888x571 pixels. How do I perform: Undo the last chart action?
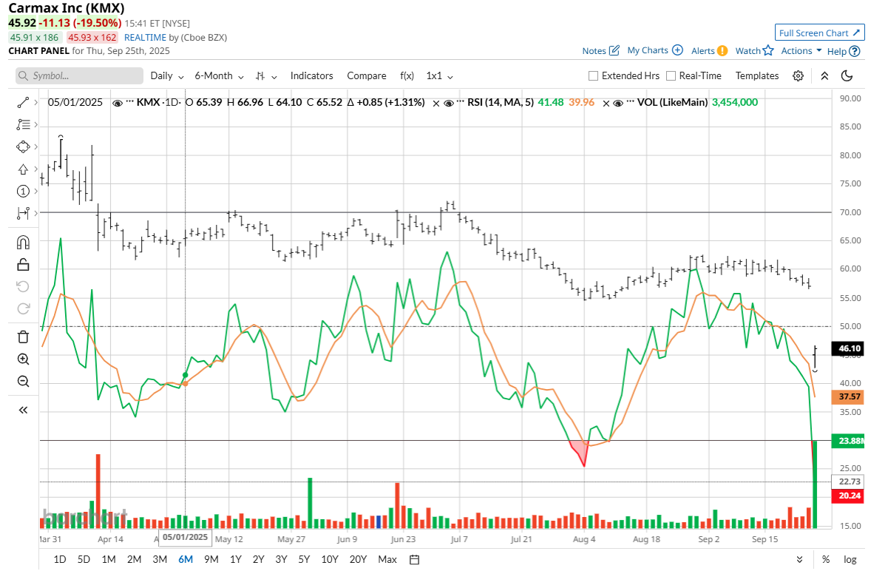[23, 286]
